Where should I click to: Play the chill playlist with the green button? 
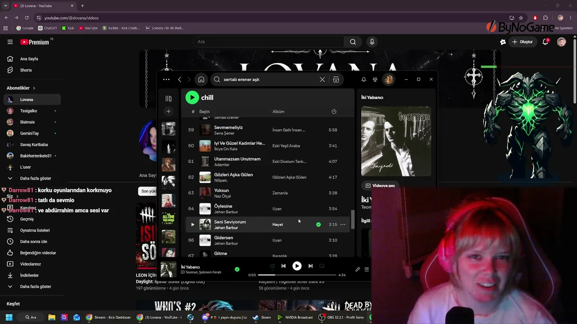coord(192,97)
